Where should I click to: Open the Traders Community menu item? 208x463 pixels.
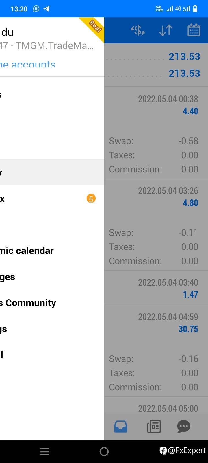point(28,303)
